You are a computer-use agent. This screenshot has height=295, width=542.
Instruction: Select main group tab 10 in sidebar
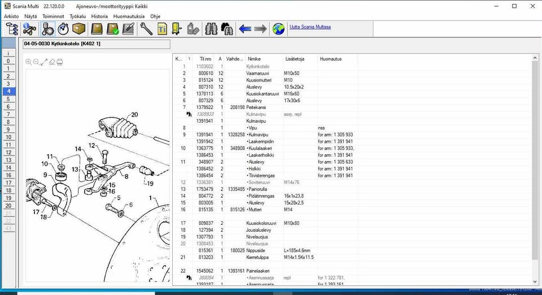point(8,137)
